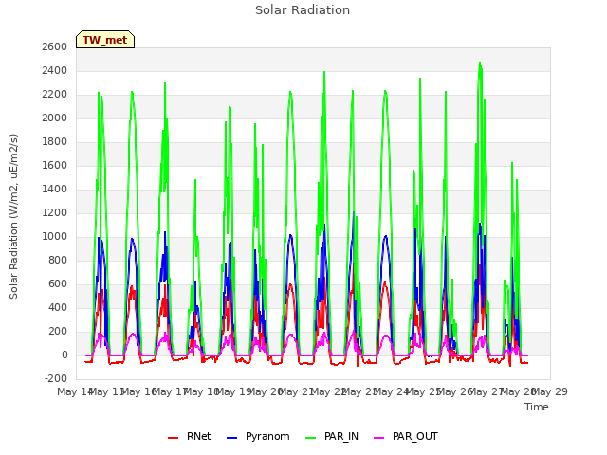Click the 1200 y-axis tick label
The width and height of the screenshot is (607, 455).
55,212
